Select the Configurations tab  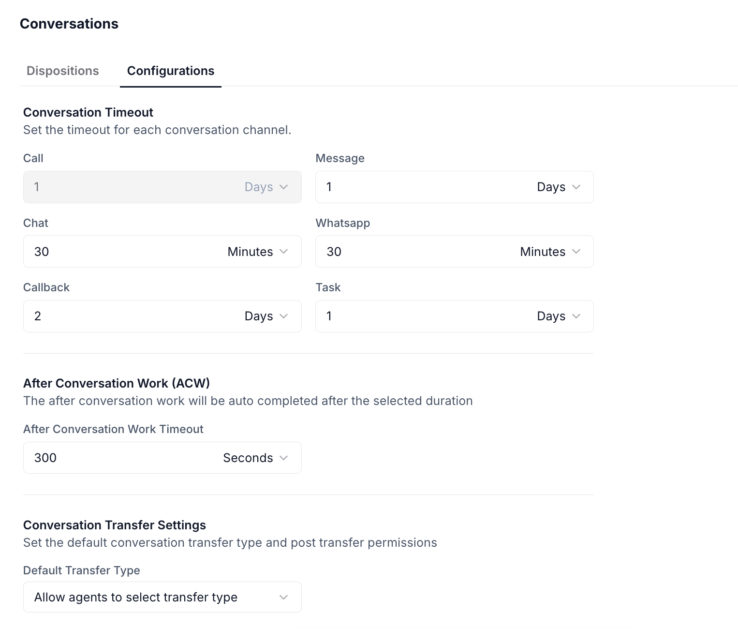pyautogui.click(x=170, y=71)
